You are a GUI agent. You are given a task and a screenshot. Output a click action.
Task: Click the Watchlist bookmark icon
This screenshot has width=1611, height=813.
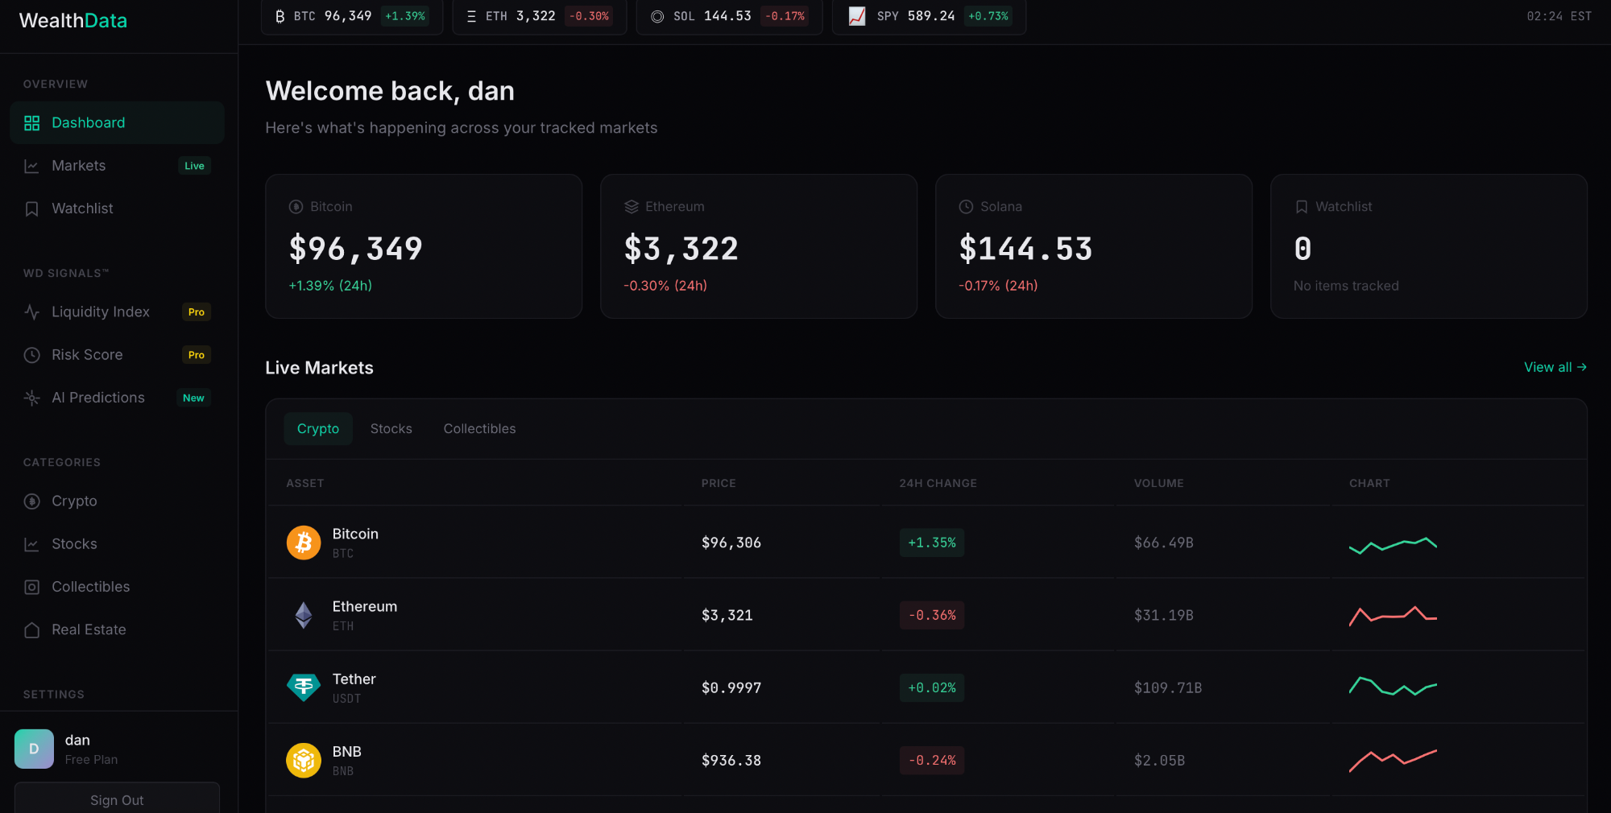pyautogui.click(x=31, y=208)
